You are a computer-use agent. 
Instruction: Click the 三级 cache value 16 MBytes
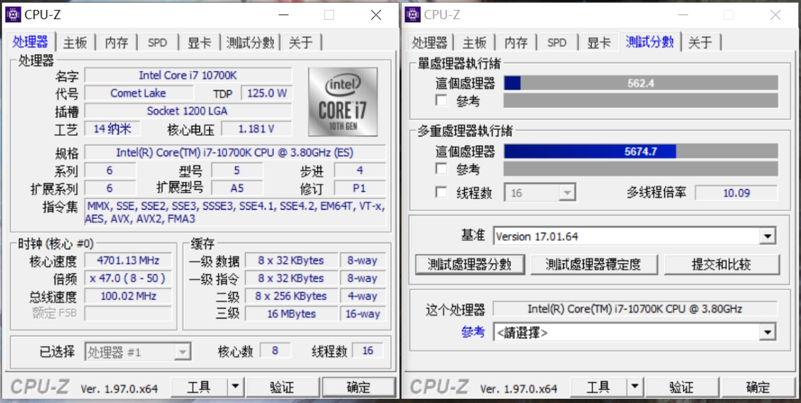coord(291,313)
